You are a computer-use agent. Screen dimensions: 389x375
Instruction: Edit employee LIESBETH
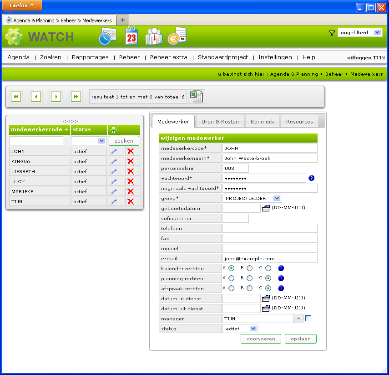(x=114, y=171)
